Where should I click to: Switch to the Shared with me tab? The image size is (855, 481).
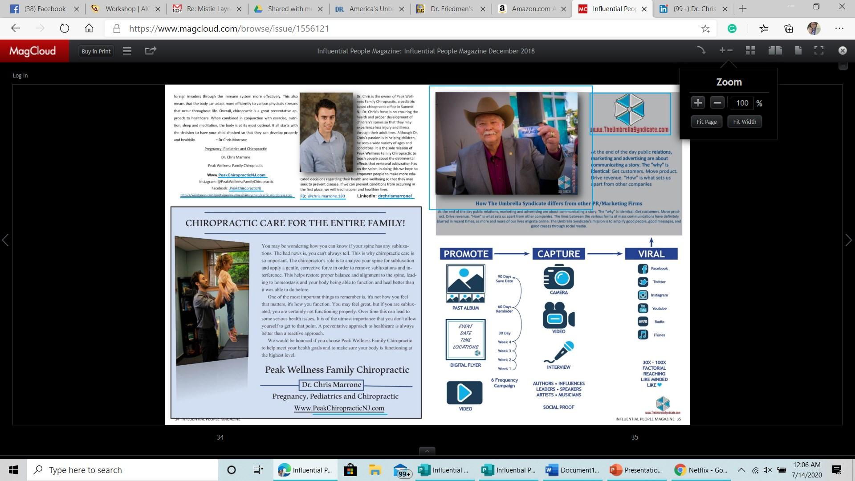point(289,8)
